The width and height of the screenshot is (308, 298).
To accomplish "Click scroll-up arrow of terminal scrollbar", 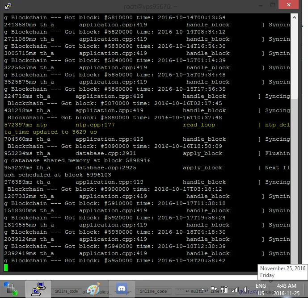I will click(x=294, y=17).
